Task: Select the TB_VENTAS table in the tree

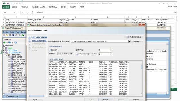Action: coord(17,89)
